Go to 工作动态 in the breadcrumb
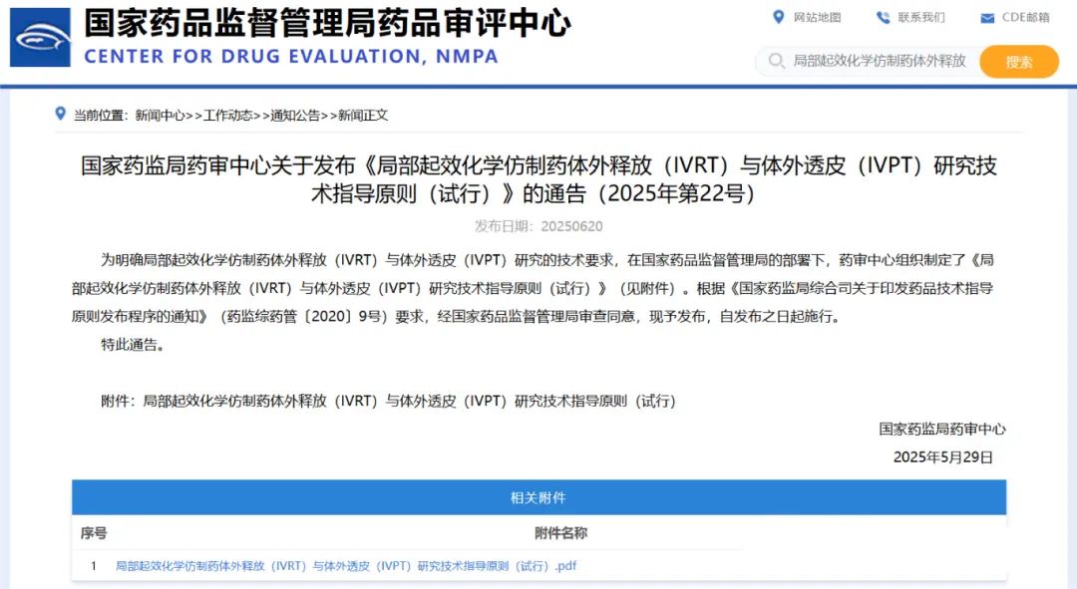Image resolution: width=1077 pixels, height=589 pixels. 227,116
